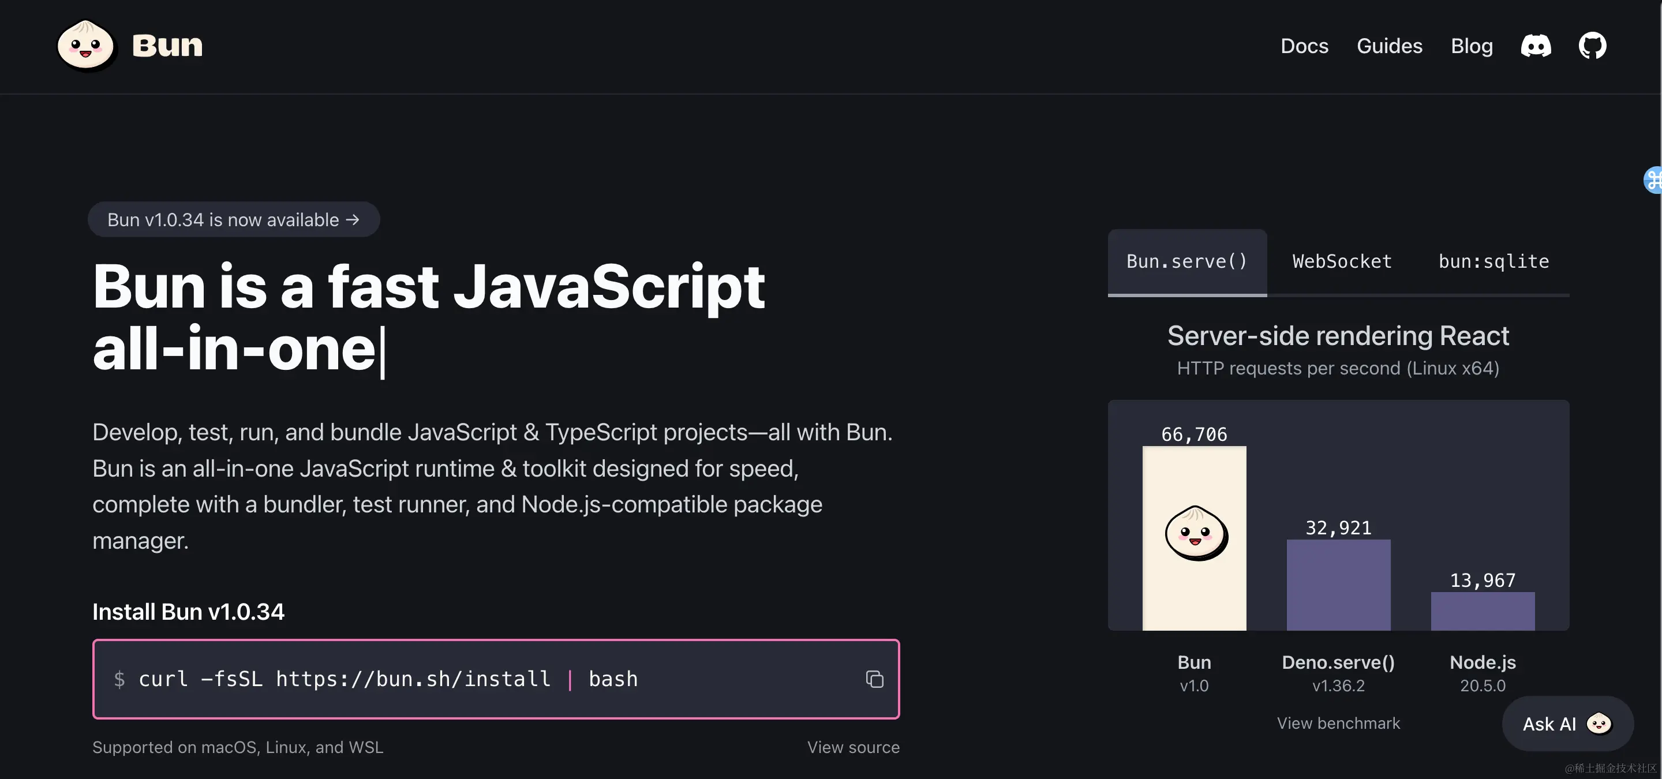Click the Install Bun v1.0.34 heading

[188, 611]
